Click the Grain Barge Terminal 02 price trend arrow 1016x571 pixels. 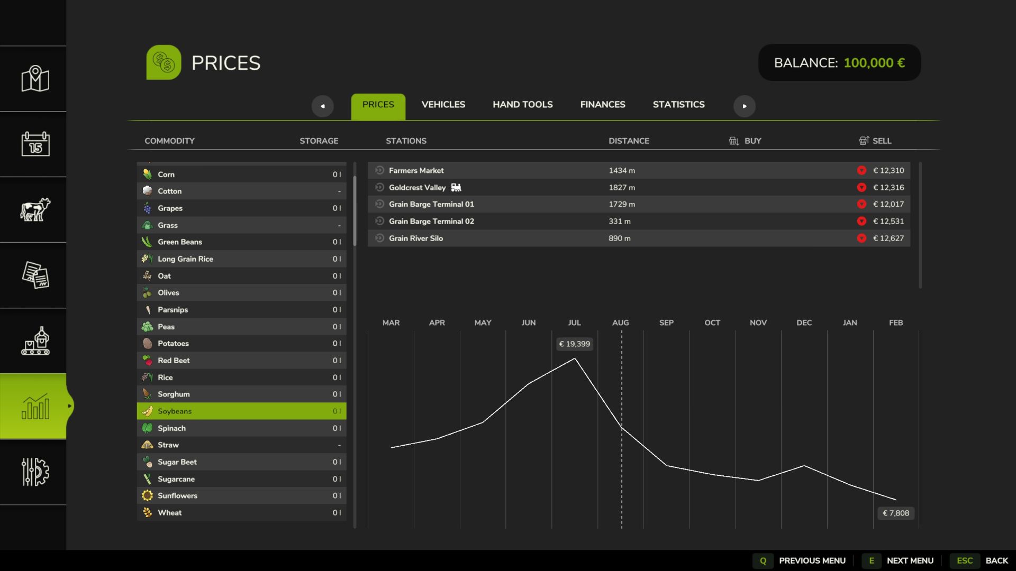click(861, 221)
